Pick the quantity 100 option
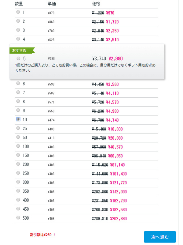183x245 pixels. (x=18, y=146)
